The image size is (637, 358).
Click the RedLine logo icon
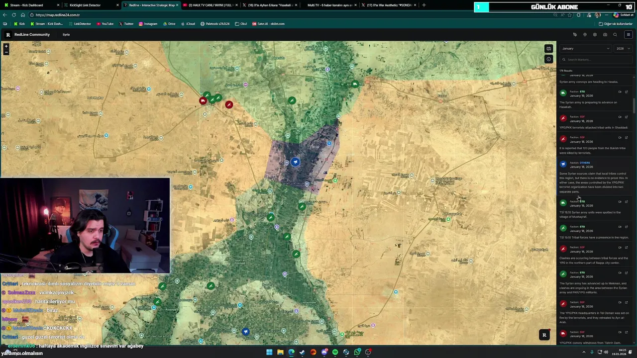[8, 35]
